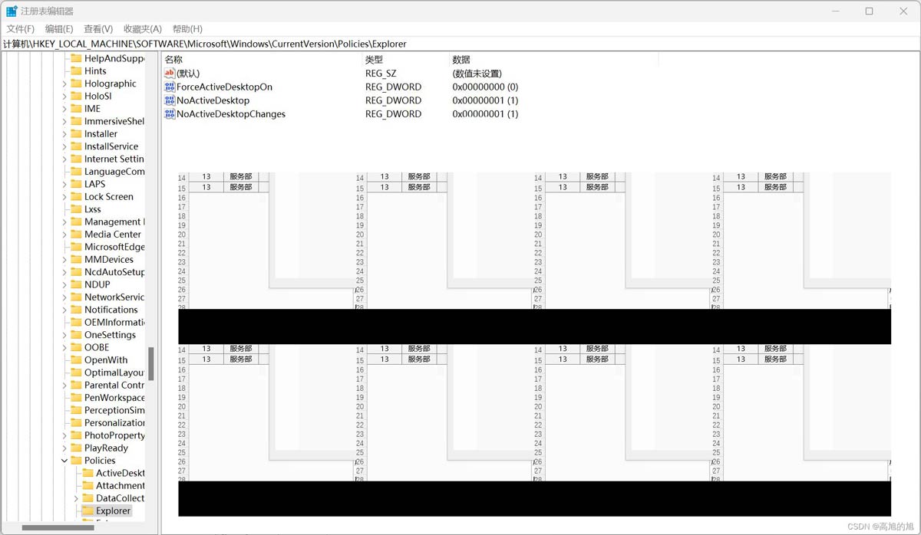Click the LanguageCom folder icon
This screenshot has width=921, height=535.
point(76,172)
